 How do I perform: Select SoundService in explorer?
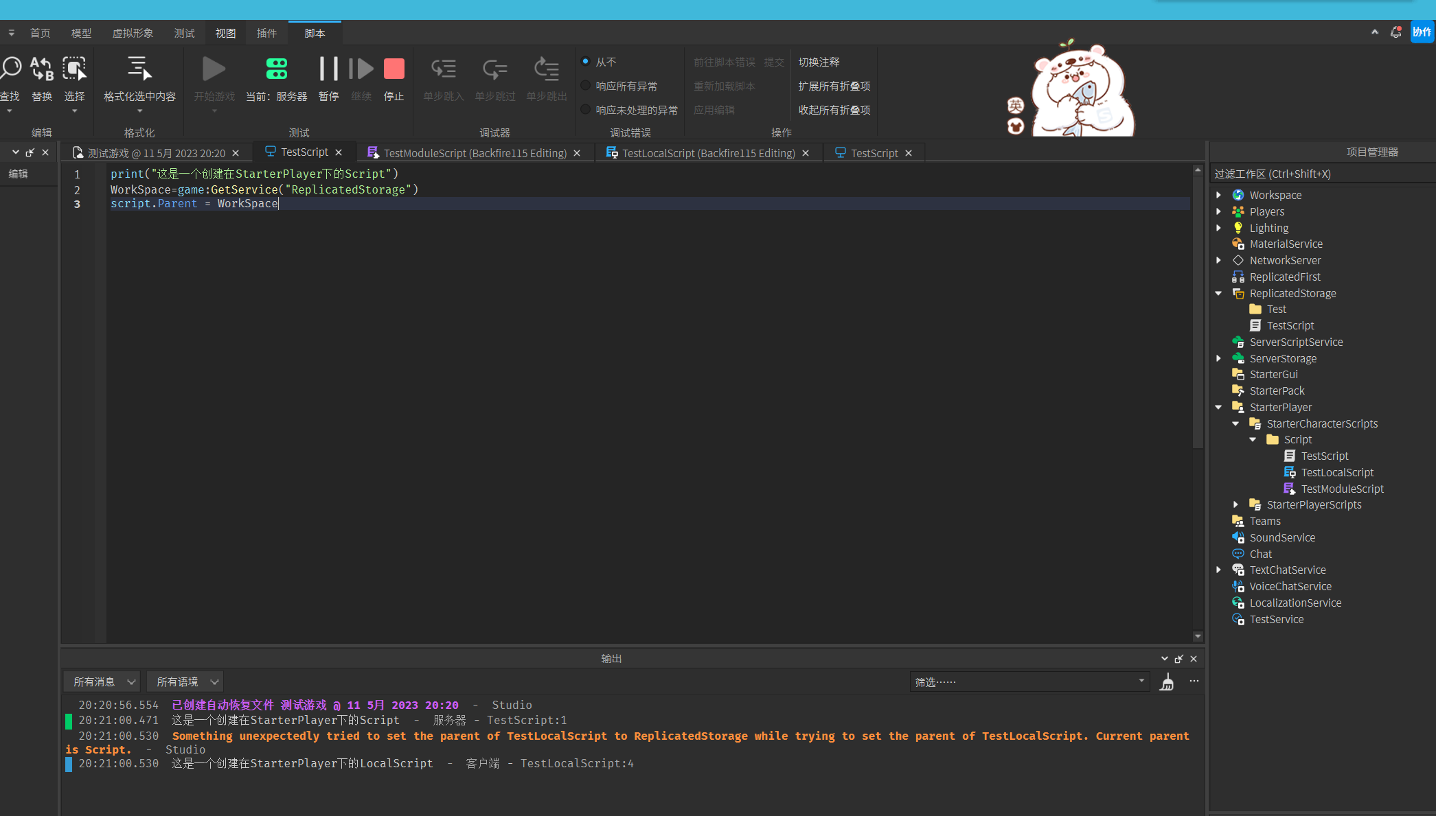click(1282, 537)
